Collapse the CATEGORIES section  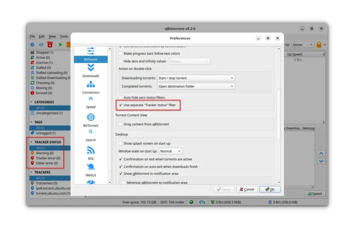click(x=31, y=102)
